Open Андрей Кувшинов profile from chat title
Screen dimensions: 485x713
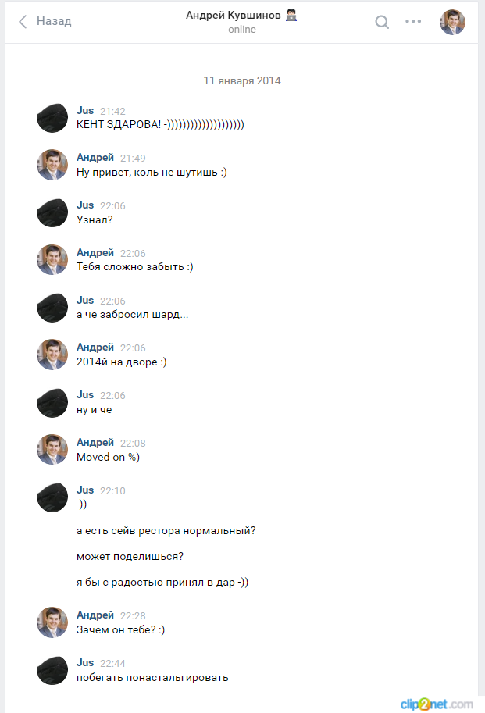(234, 15)
